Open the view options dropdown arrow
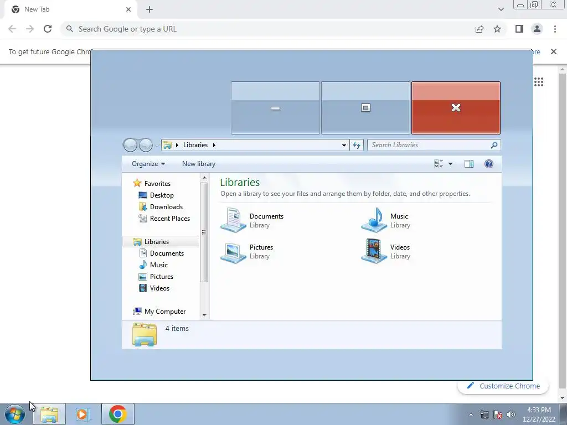567x425 pixels. 450,164
